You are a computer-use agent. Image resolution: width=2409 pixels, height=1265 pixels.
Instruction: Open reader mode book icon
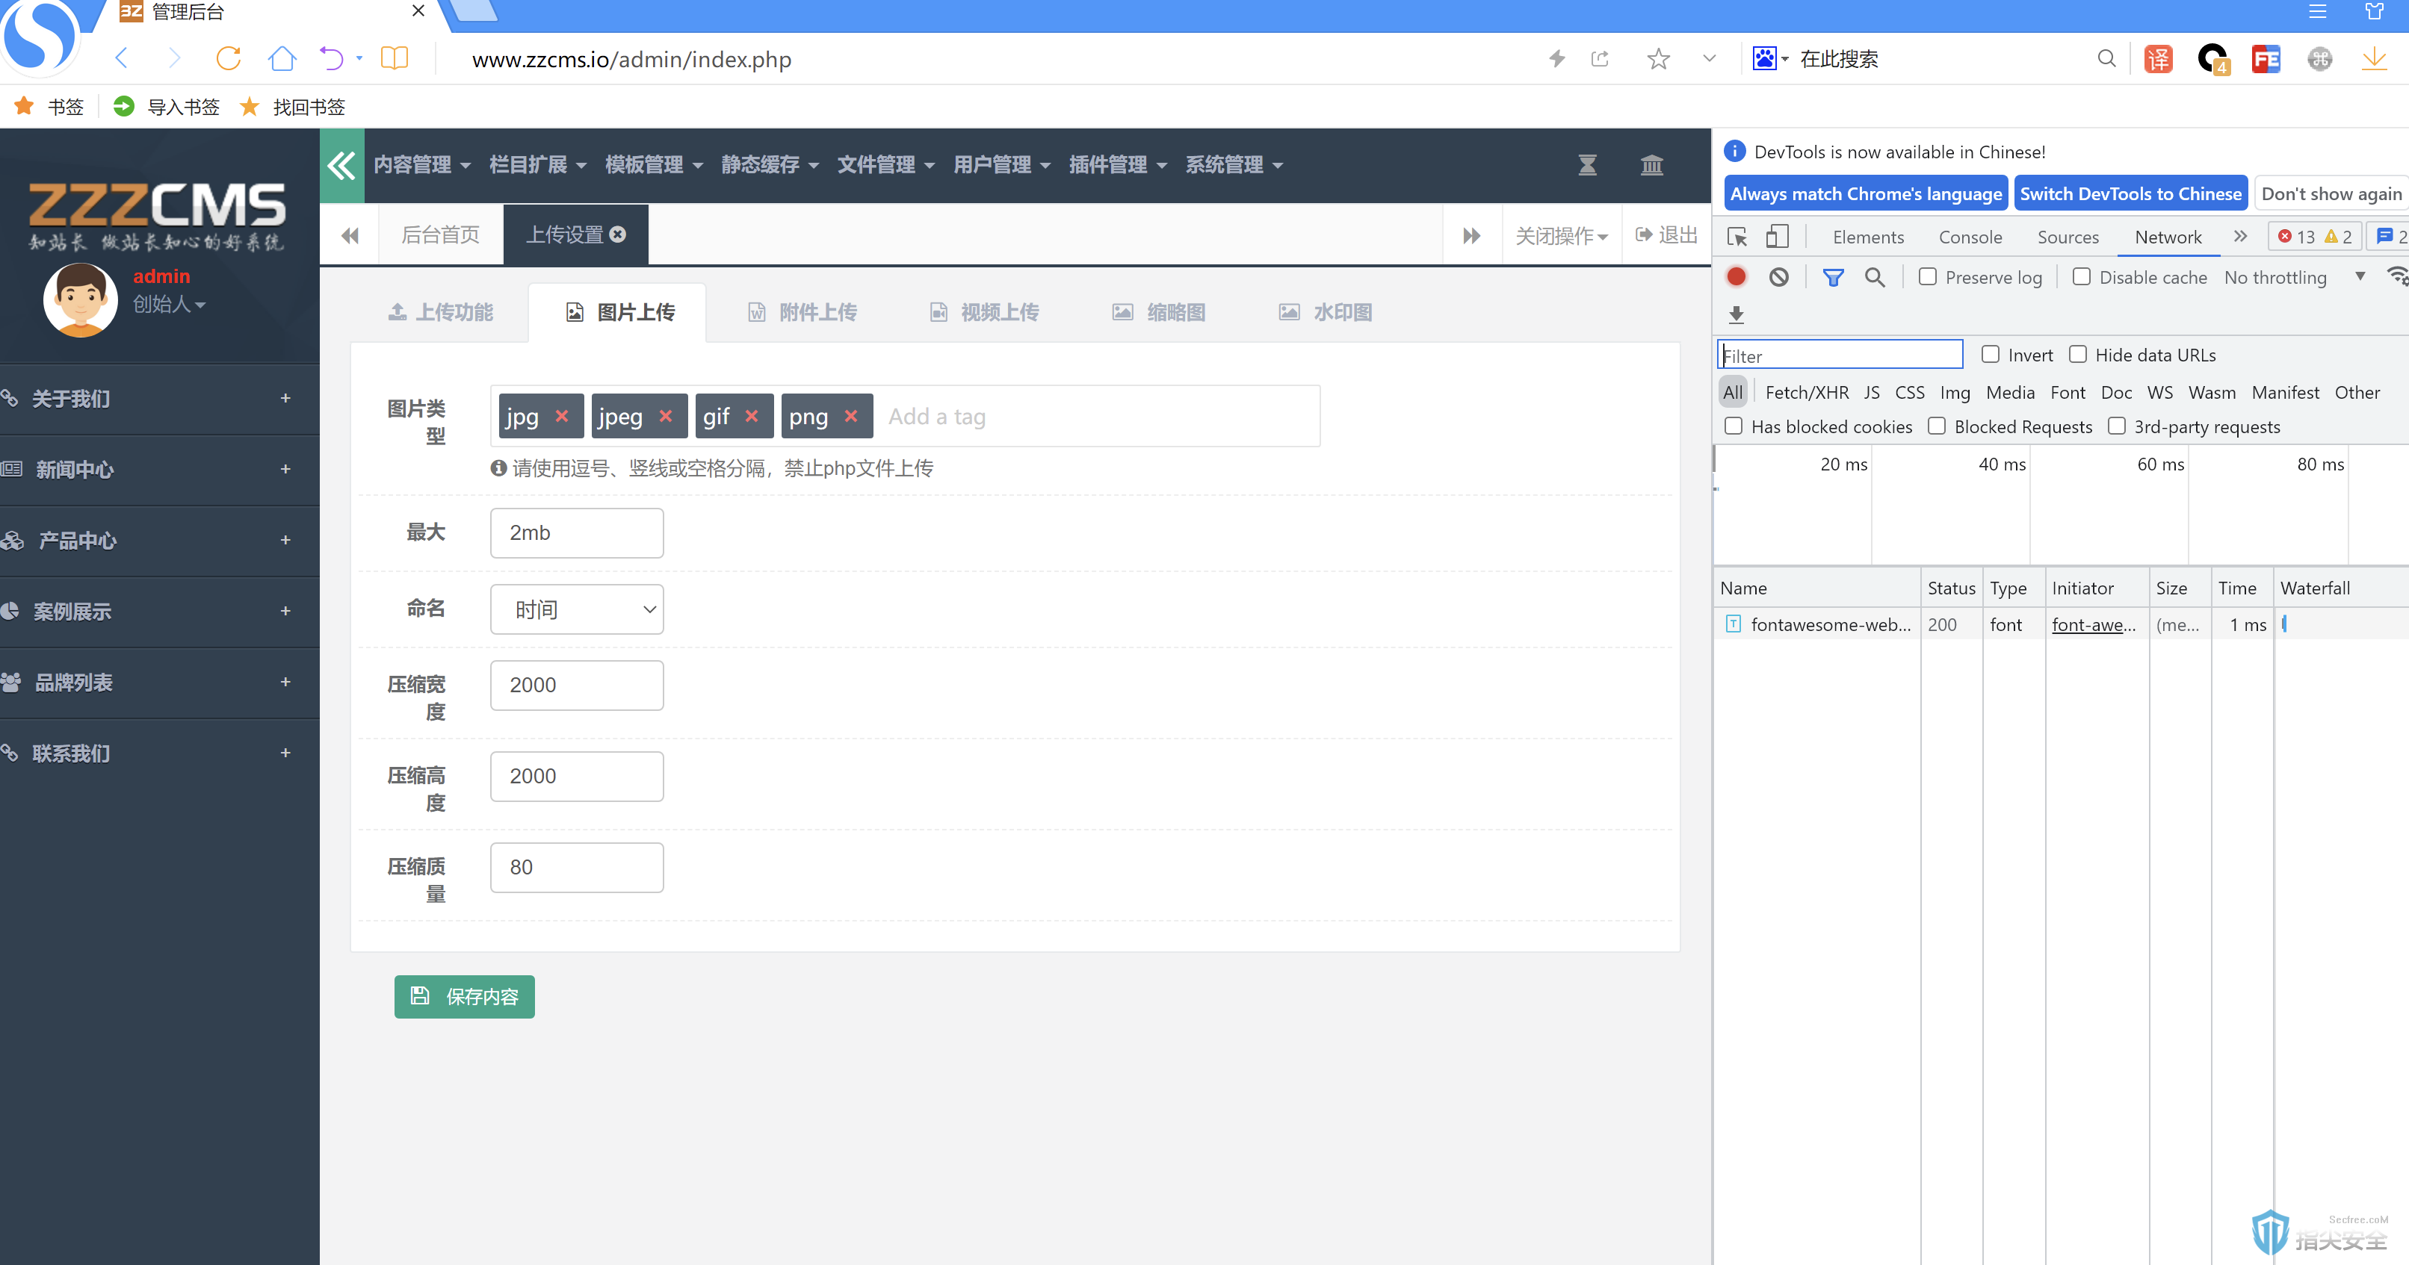click(x=395, y=59)
